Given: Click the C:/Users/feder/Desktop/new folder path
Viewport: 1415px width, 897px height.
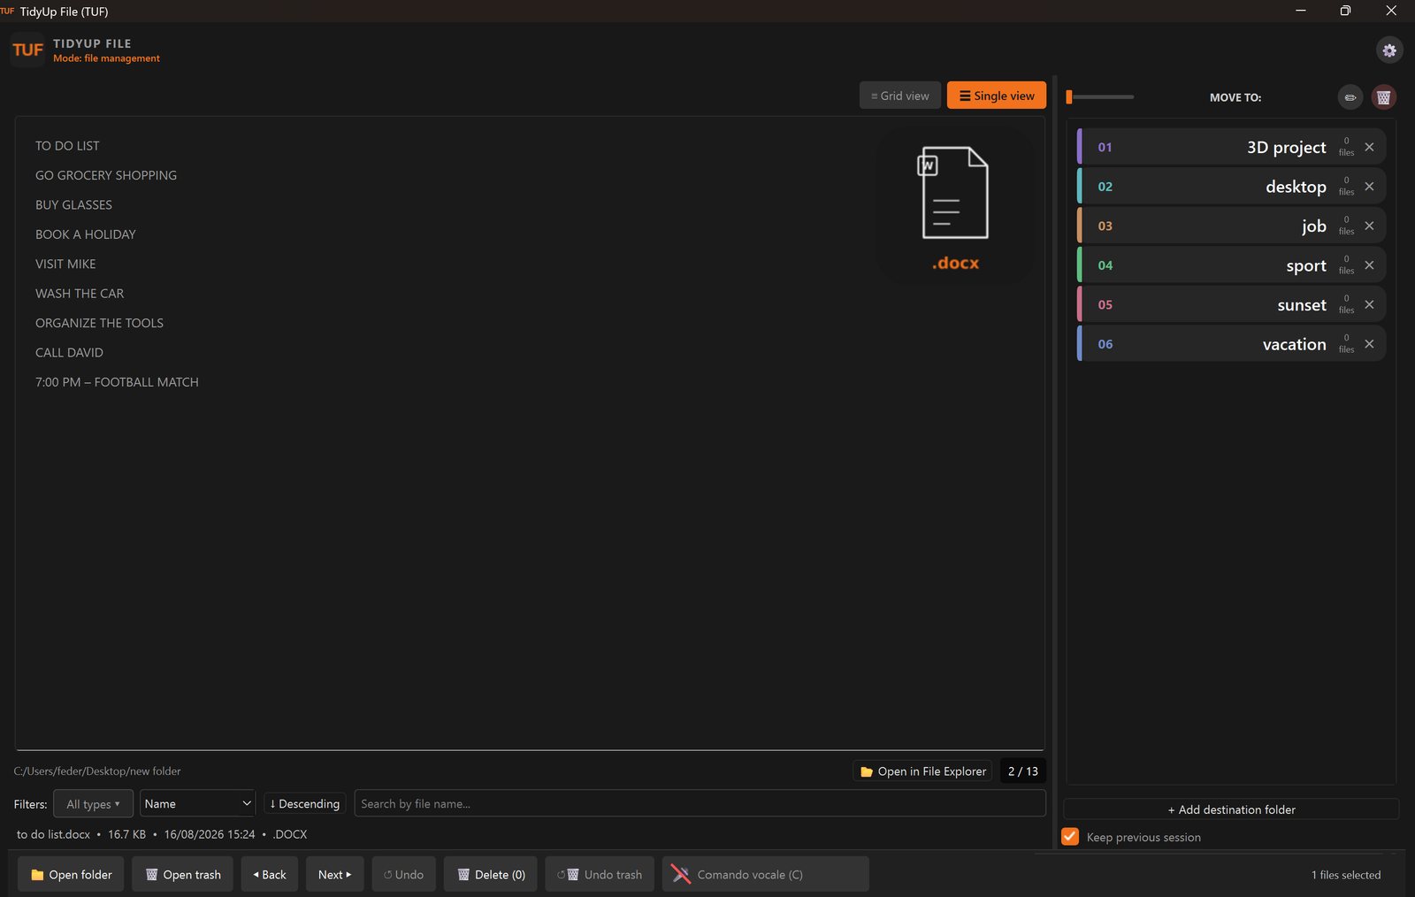Looking at the screenshot, I should coord(97,771).
